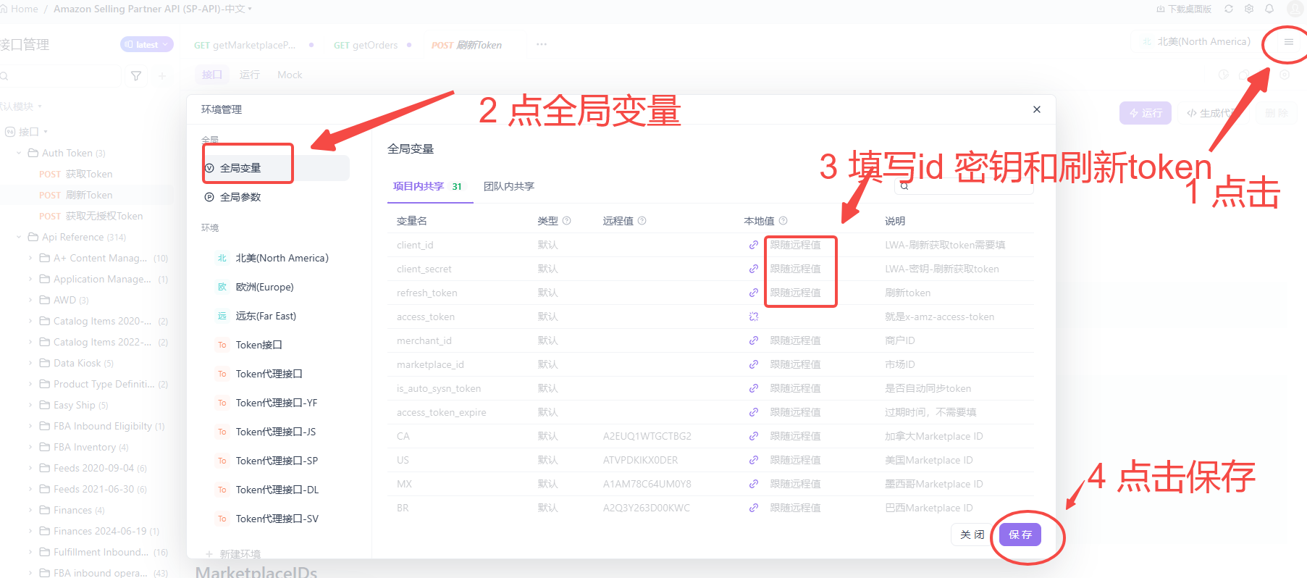This screenshot has width=1307, height=578.
Task: Click the link icon in the is_auto_sysn_token row
Action: pos(754,388)
